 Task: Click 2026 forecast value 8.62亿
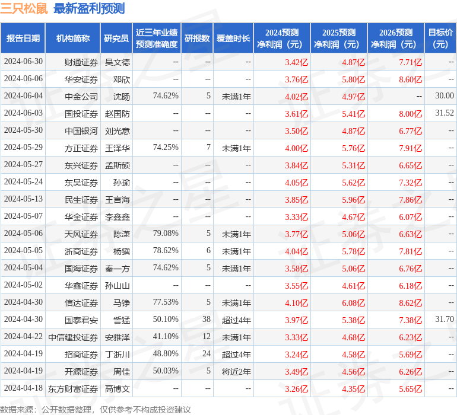pyautogui.click(x=410, y=303)
